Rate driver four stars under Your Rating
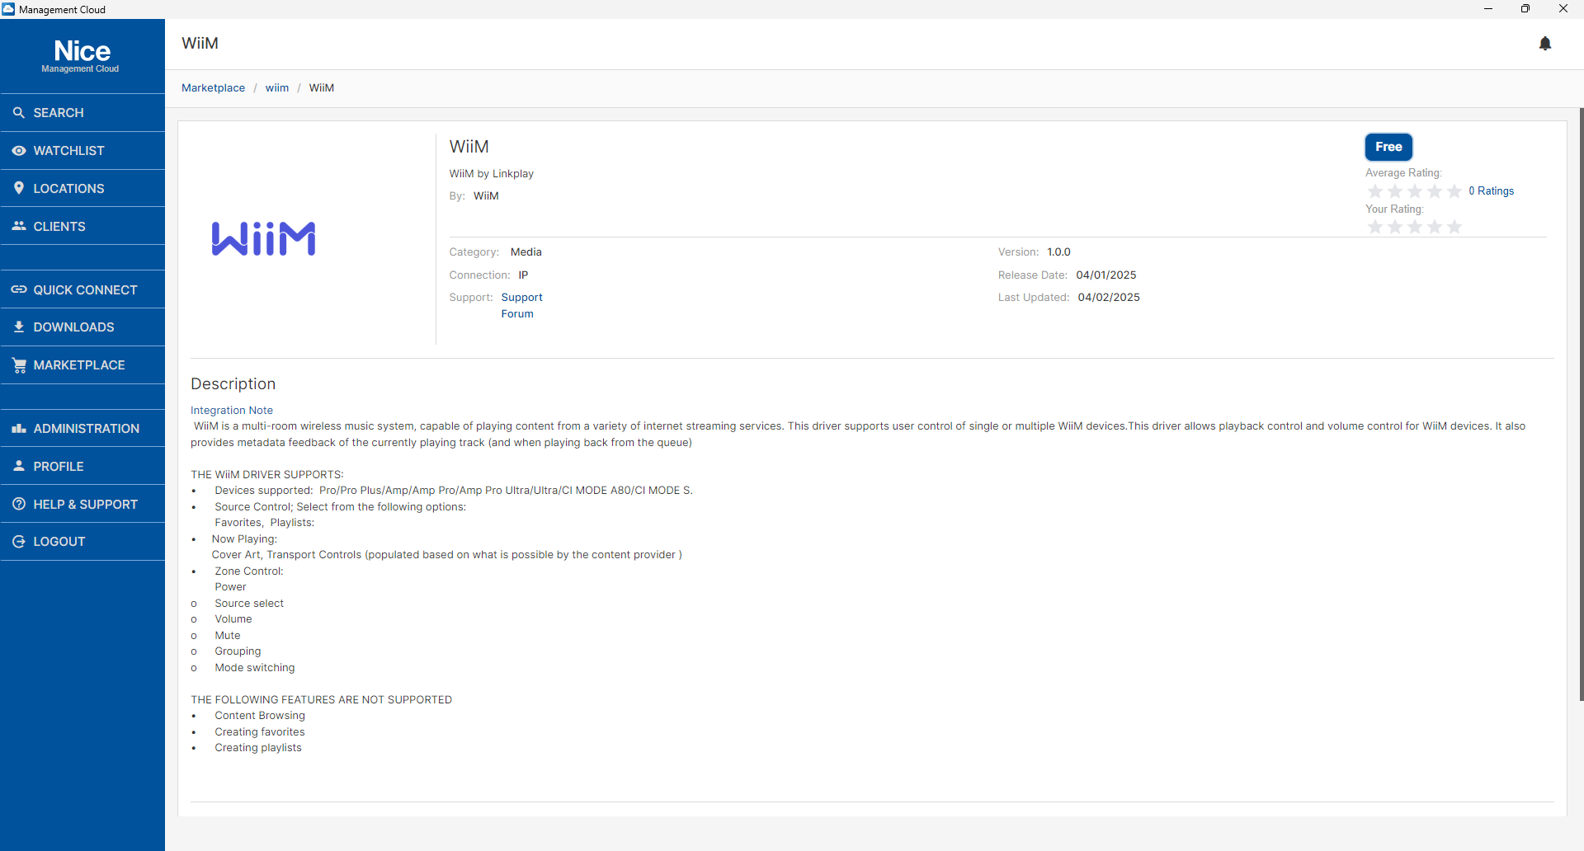Viewport: 1584px width, 851px height. [x=1435, y=227]
